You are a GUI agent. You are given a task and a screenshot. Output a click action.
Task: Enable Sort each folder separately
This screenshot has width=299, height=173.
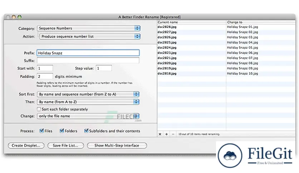click(x=39, y=109)
